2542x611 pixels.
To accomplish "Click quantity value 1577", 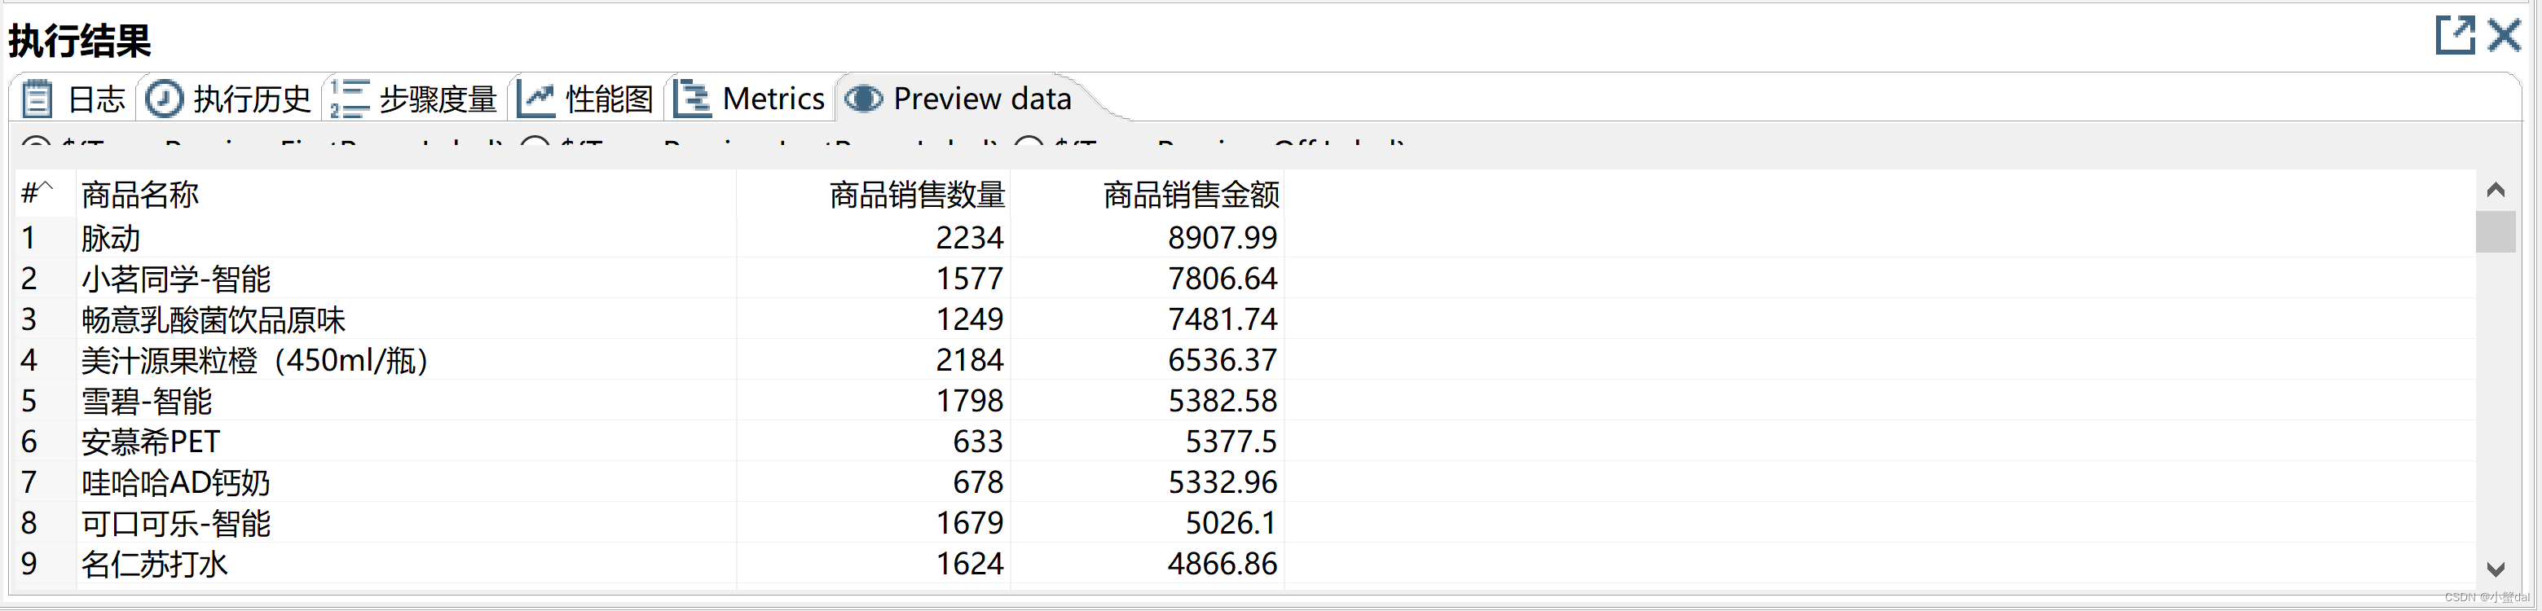I will pyautogui.click(x=969, y=279).
